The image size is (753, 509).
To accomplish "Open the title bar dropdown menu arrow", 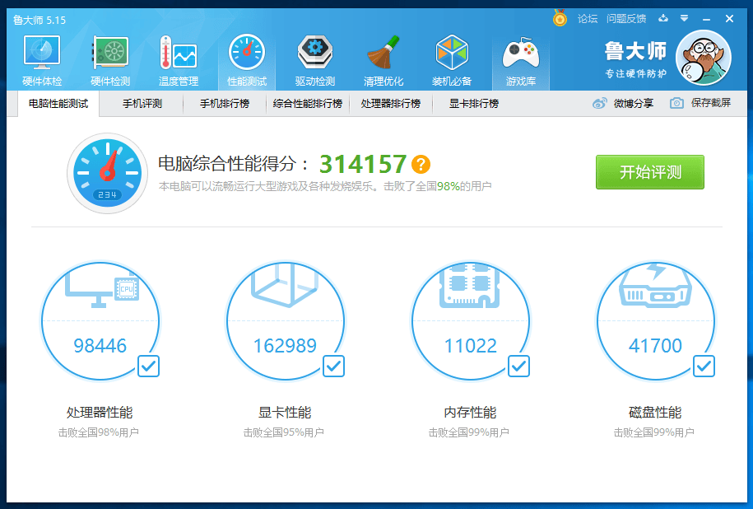I will pyautogui.click(x=685, y=18).
